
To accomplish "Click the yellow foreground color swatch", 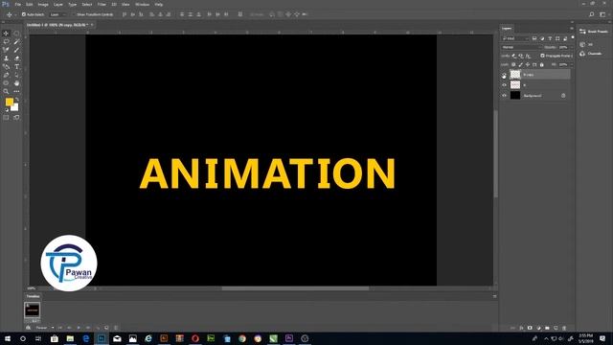I will [x=9, y=102].
